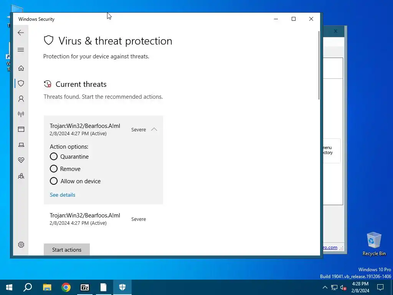Screen dimensions: 393x295
Task: Switch to 7-Zip taskbar app
Action: [x=85, y=287]
